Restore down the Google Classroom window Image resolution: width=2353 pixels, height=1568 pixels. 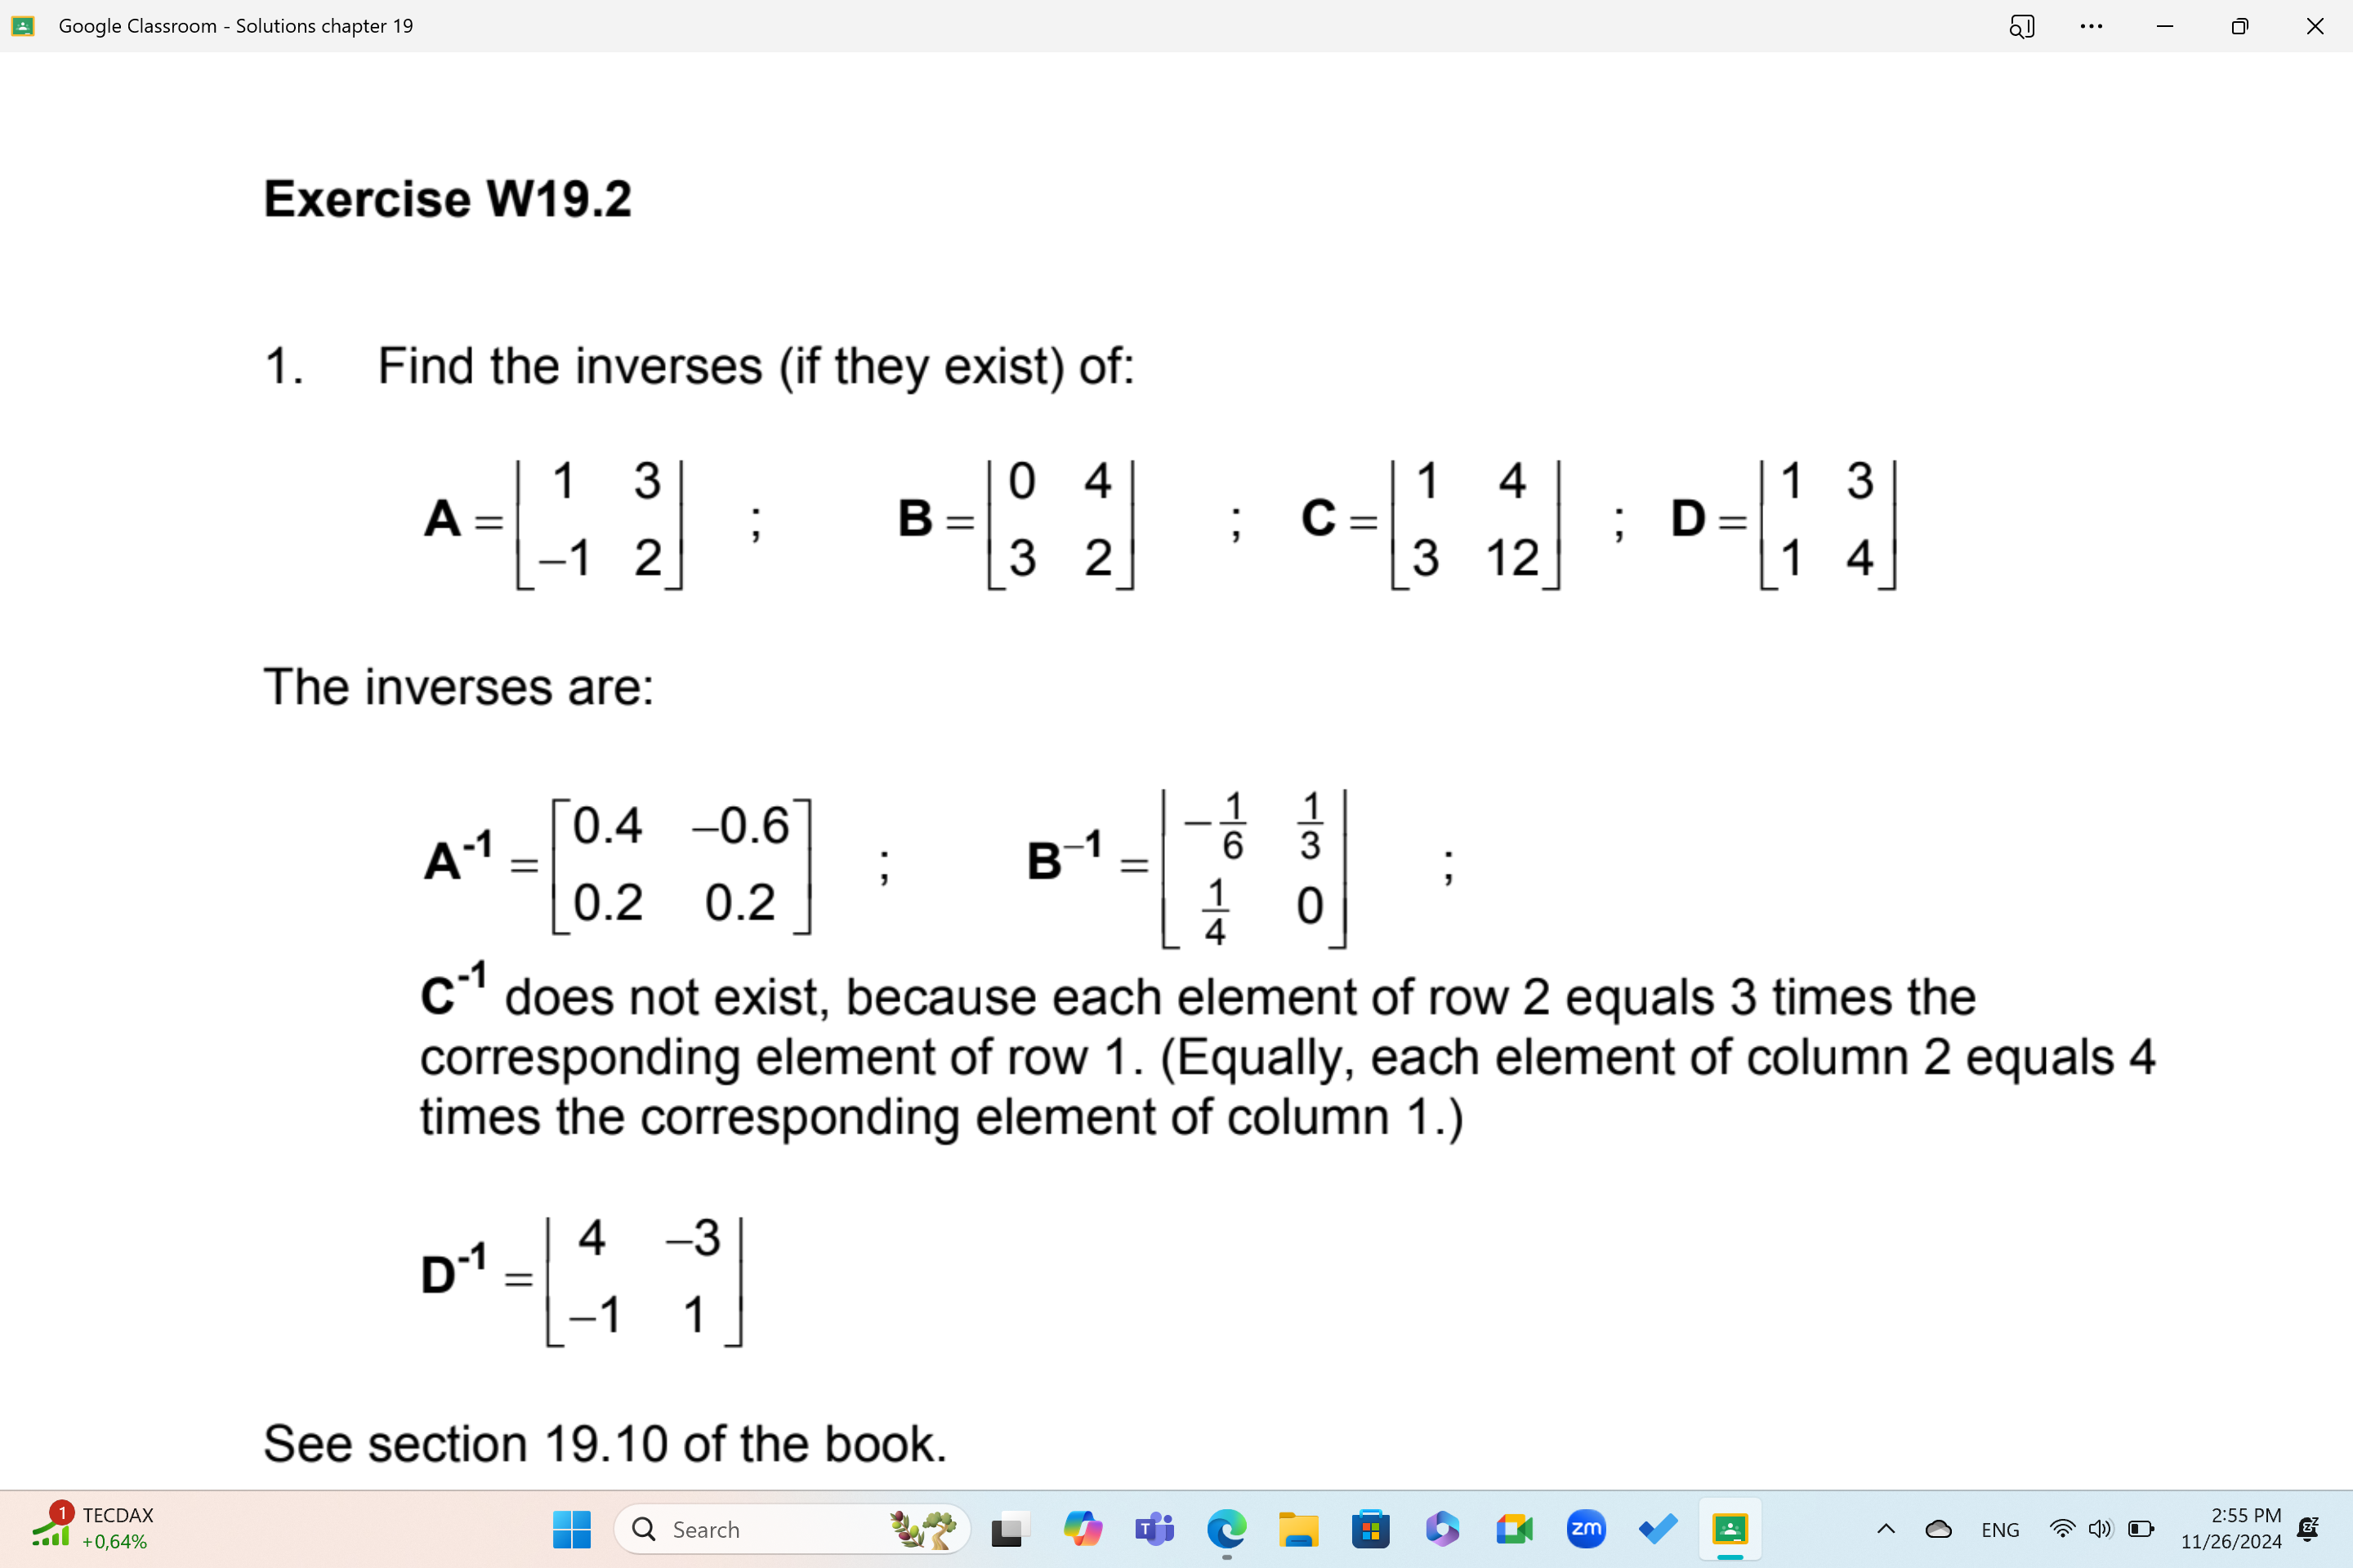2240,26
